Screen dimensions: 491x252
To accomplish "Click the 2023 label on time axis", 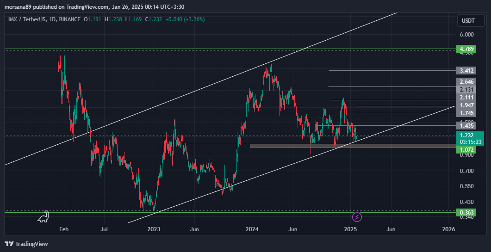I will pyautogui.click(x=154, y=229).
